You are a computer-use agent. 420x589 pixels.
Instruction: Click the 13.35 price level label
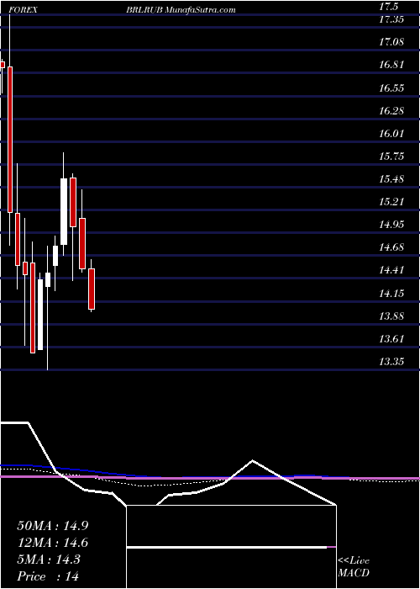point(391,362)
